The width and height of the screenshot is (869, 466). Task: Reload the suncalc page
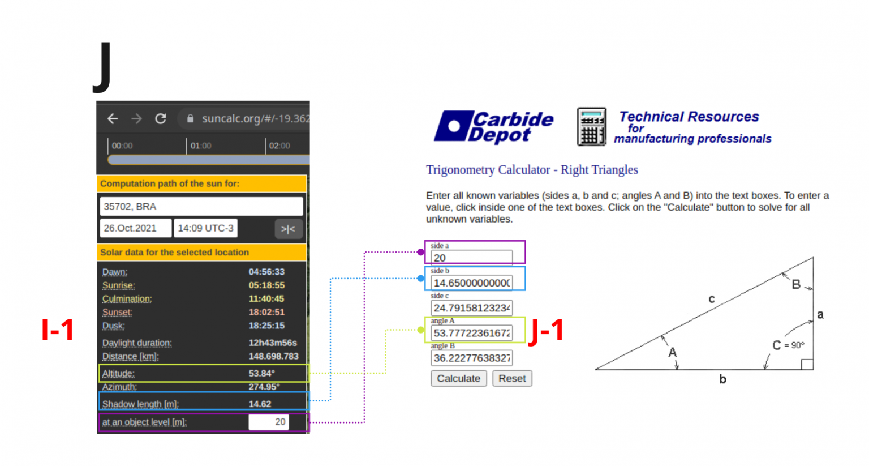[x=161, y=119]
